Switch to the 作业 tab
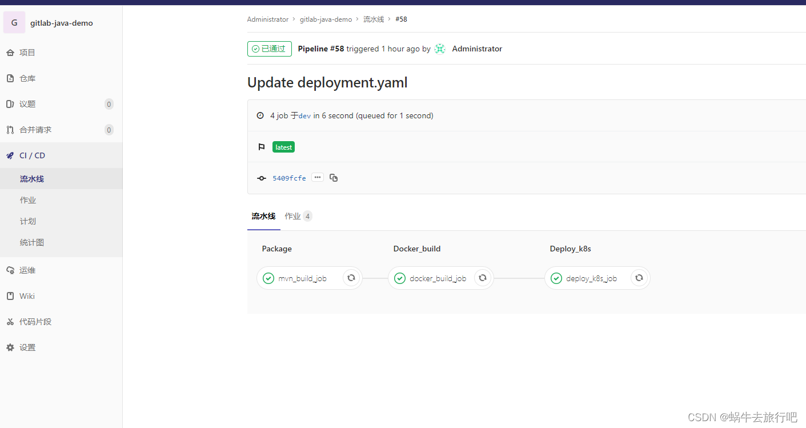Screen dimensions: 806x428 (x=293, y=216)
